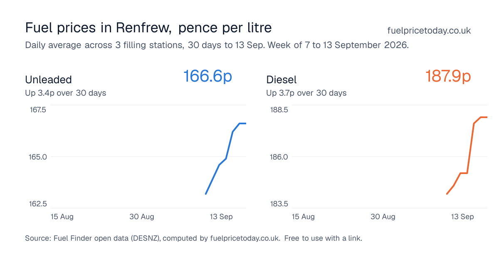Click the '13 Sep' label under the unleaded chart
The width and height of the screenshot is (499, 261).
(x=221, y=217)
